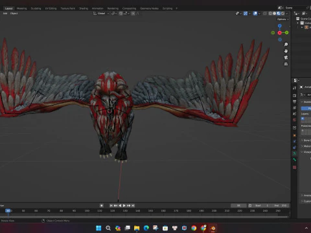The height and width of the screenshot is (233, 311).
Task: Open the Output properties tab
Action: pos(295,102)
